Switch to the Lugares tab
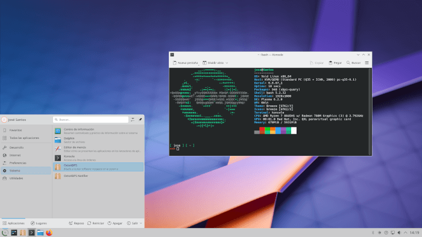The height and width of the screenshot is (237, 422). pos(39,223)
